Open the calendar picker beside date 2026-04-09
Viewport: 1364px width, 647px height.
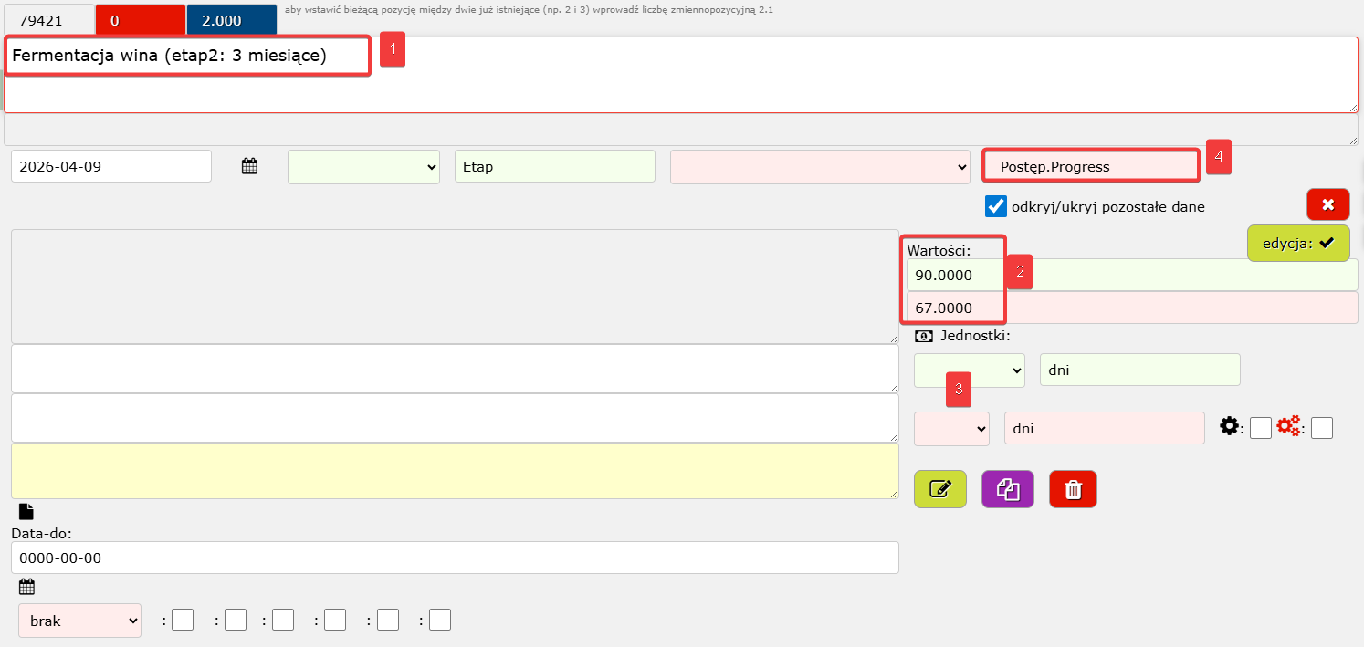pyautogui.click(x=249, y=166)
